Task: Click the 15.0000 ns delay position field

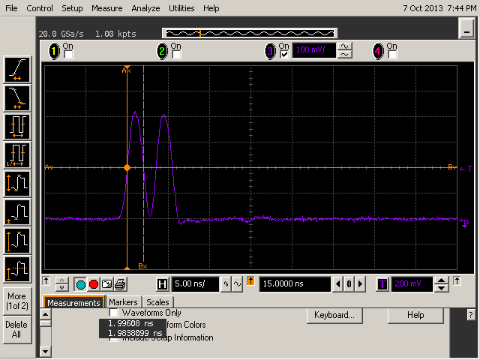Action: tap(294, 284)
